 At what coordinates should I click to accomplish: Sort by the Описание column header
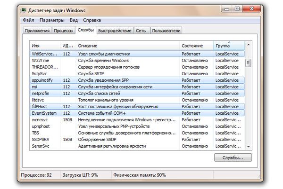[128, 46]
